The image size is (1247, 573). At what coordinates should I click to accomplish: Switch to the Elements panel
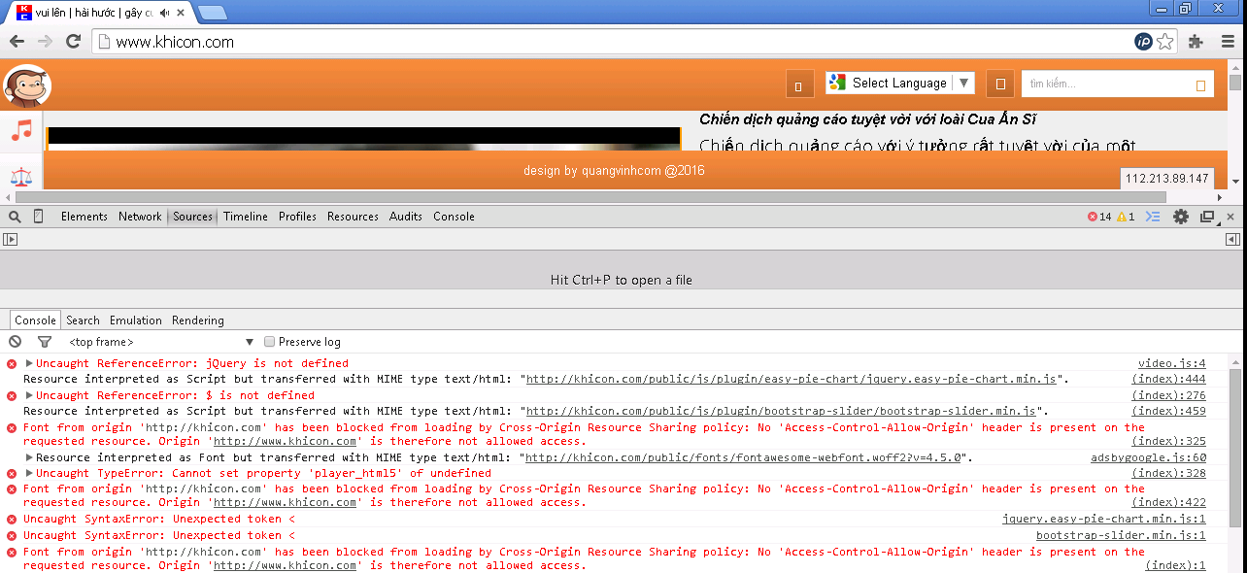click(84, 217)
